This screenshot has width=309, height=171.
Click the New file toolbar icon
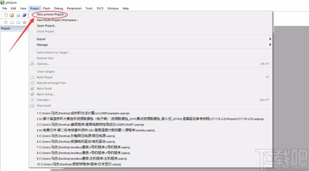[6, 15]
